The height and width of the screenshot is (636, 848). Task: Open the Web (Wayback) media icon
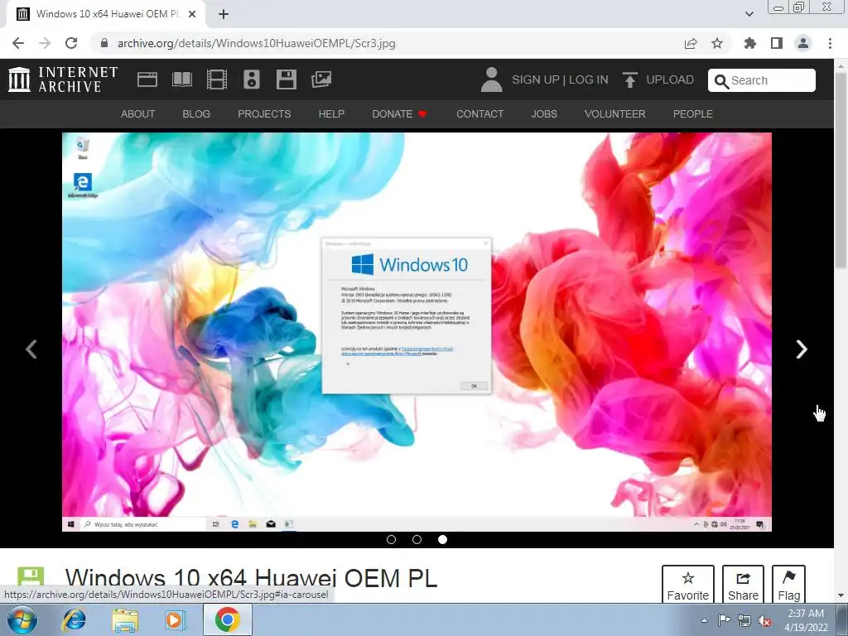point(147,79)
